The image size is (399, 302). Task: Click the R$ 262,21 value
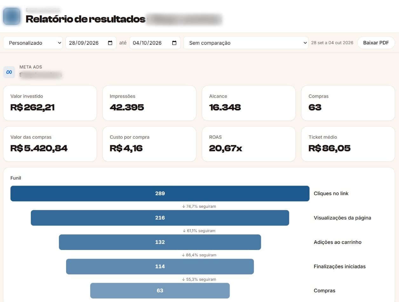[32, 107]
